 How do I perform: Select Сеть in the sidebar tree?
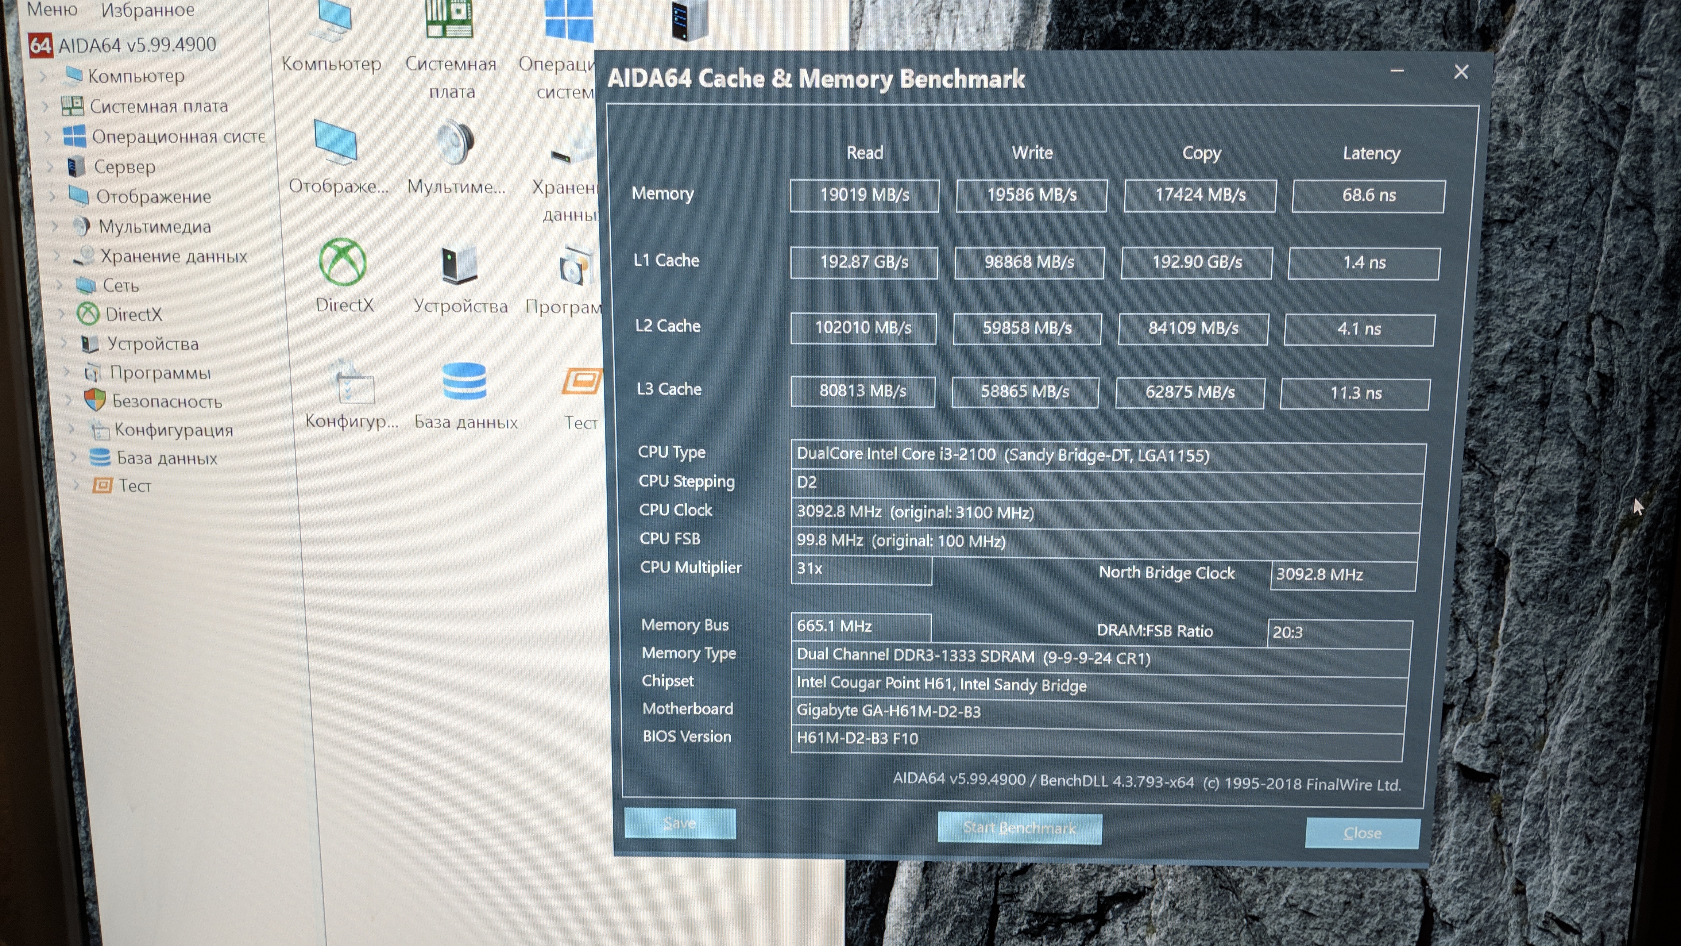pos(120,285)
